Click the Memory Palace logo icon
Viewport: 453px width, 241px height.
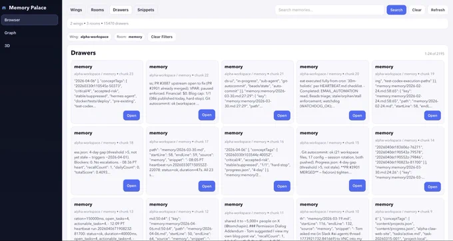pos(4,8)
